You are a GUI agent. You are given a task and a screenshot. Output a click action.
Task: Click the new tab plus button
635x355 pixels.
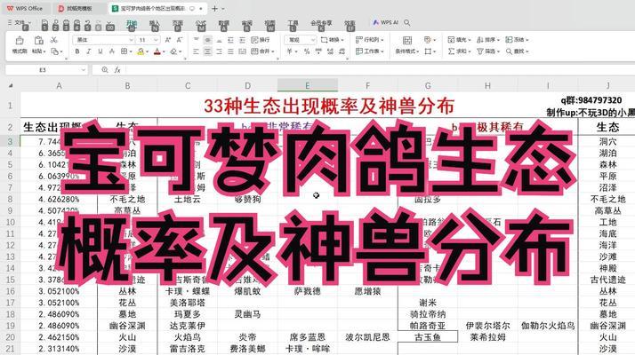pos(214,8)
